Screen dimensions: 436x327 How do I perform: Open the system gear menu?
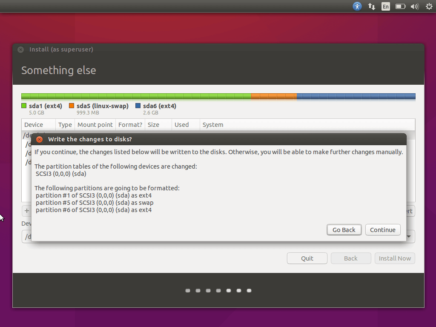pyautogui.click(x=429, y=6)
